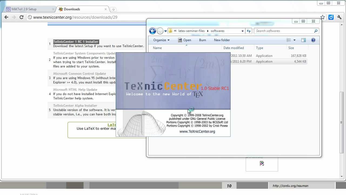Open Microsoft HTML Help Update link
Screen dimensions: 346x195
tap(75, 90)
